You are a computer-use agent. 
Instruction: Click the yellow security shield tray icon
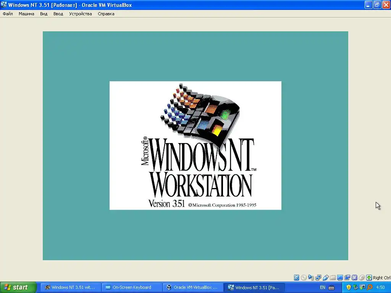(x=349, y=288)
